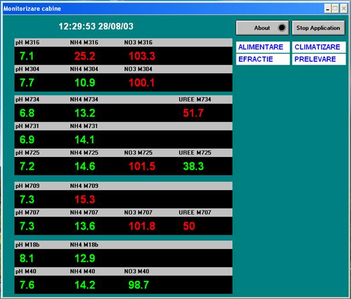Select the pH M18b reading 8.1
The image size is (351, 299).
coord(27,258)
